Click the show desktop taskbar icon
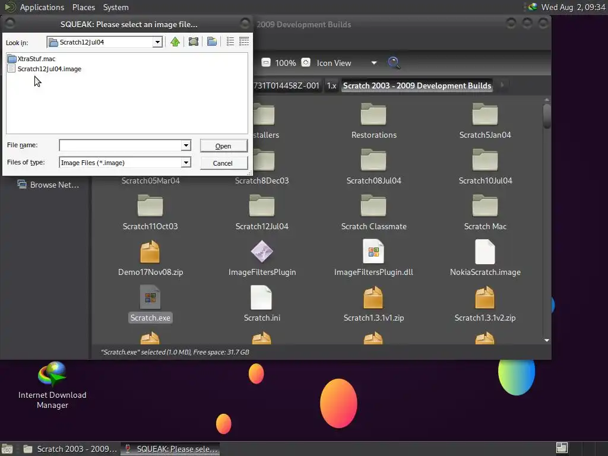This screenshot has width=608, height=456. coord(7,449)
